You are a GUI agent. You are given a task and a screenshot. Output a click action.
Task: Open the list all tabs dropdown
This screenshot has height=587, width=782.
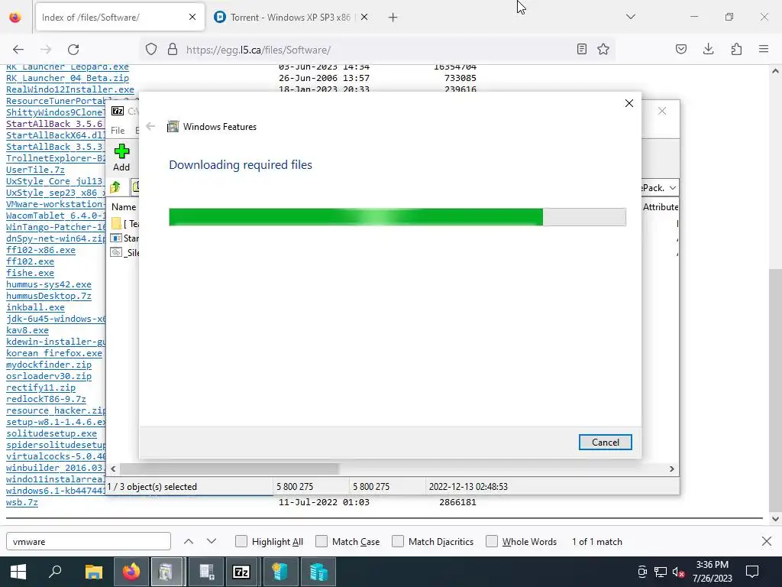pos(631,17)
